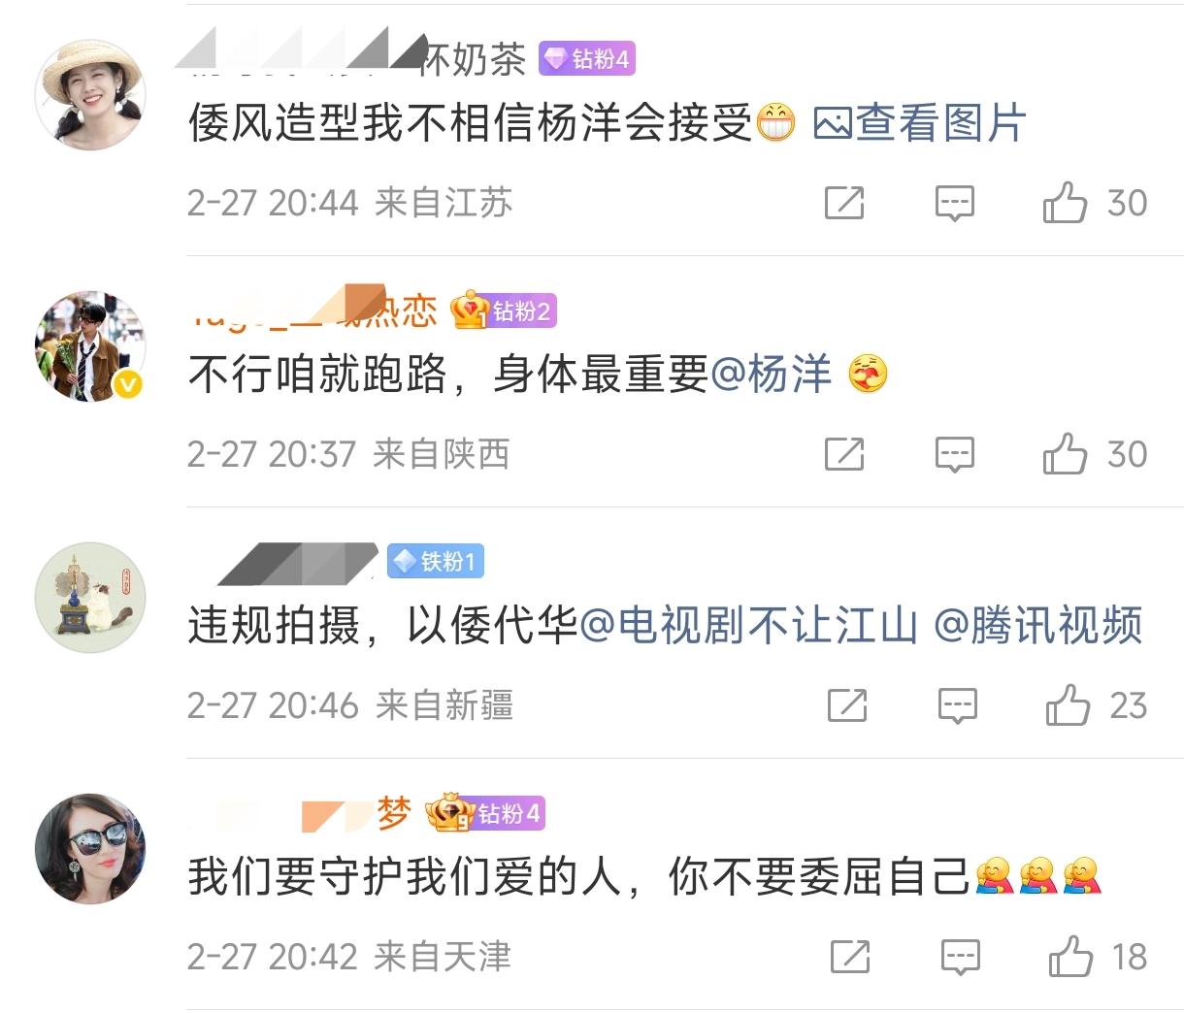Open reply icon on the 20:44 江苏 comment

pyautogui.click(x=954, y=203)
